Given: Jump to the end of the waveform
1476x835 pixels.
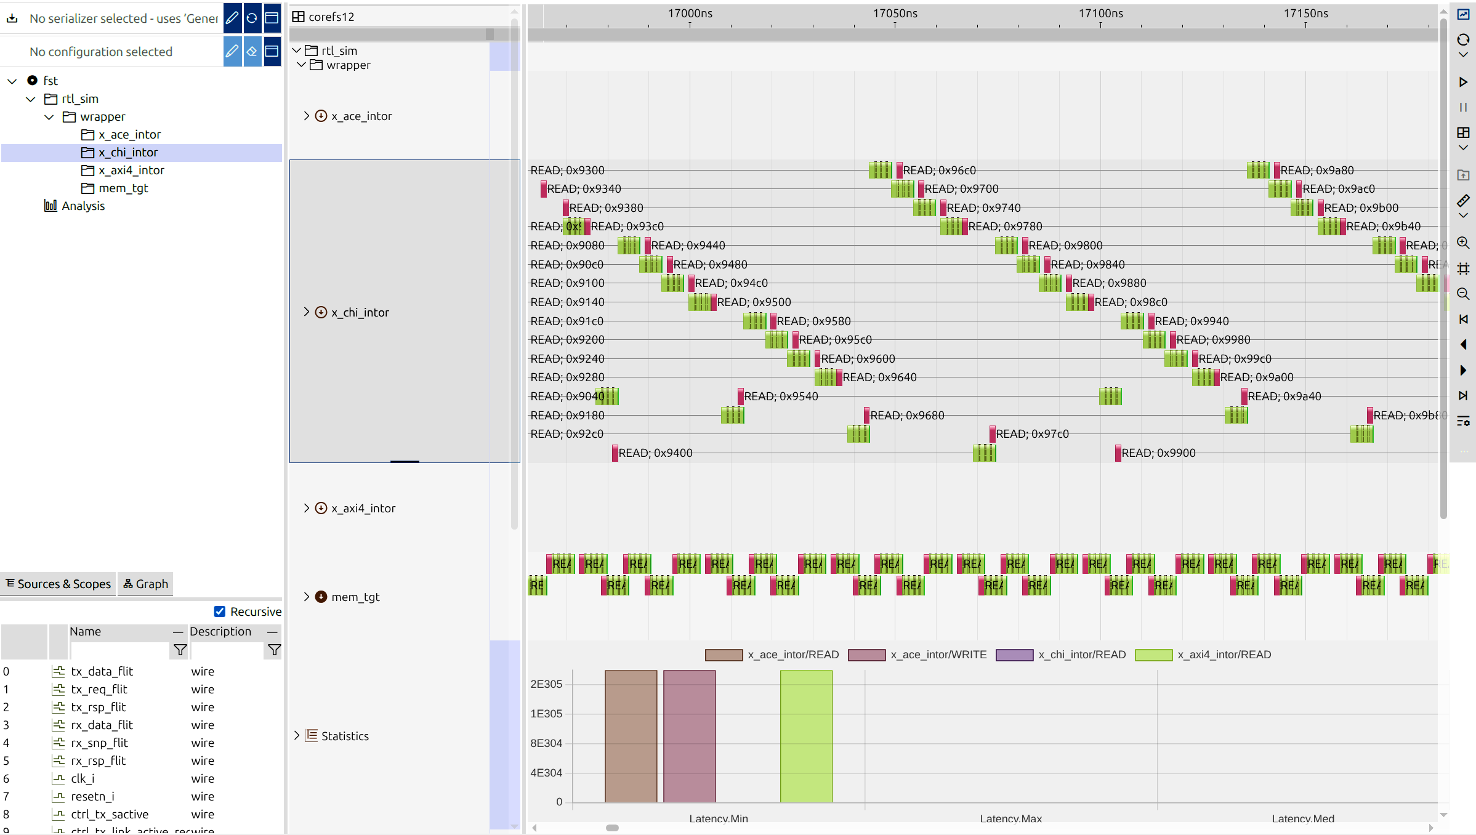Looking at the screenshot, I should (x=1463, y=395).
